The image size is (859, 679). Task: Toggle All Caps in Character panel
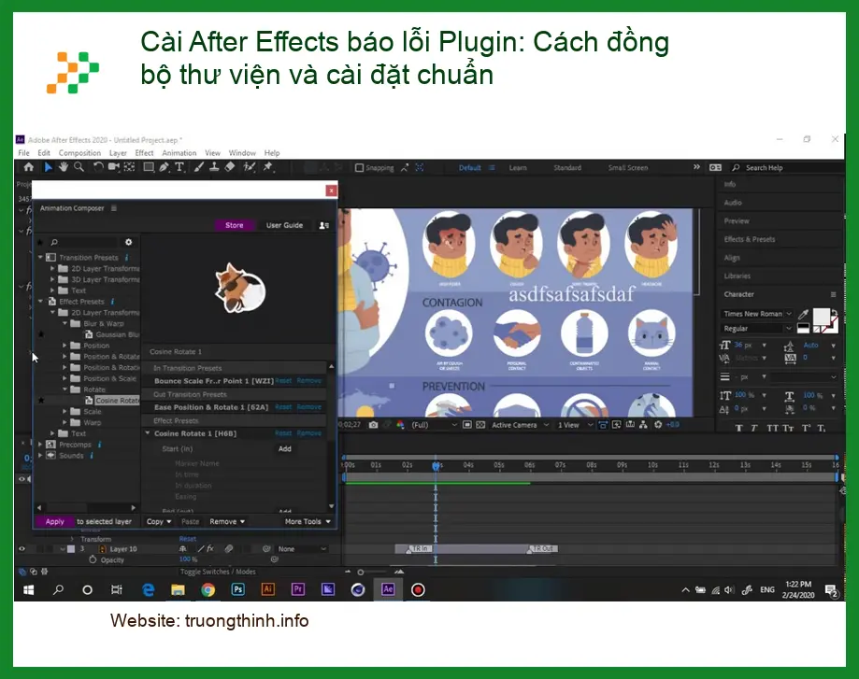pos(772,428)
